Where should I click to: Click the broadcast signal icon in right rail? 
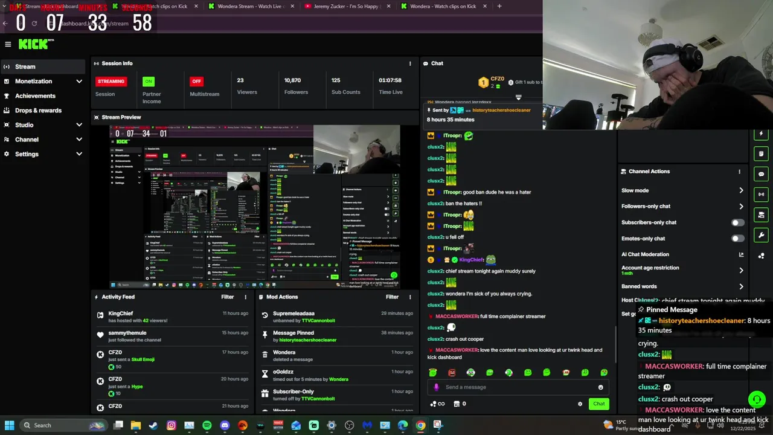coord(762,195)
